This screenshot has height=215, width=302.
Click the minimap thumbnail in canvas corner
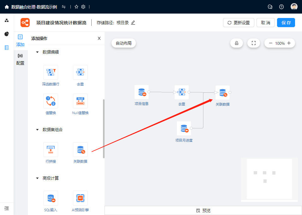[x=269, y=179]
